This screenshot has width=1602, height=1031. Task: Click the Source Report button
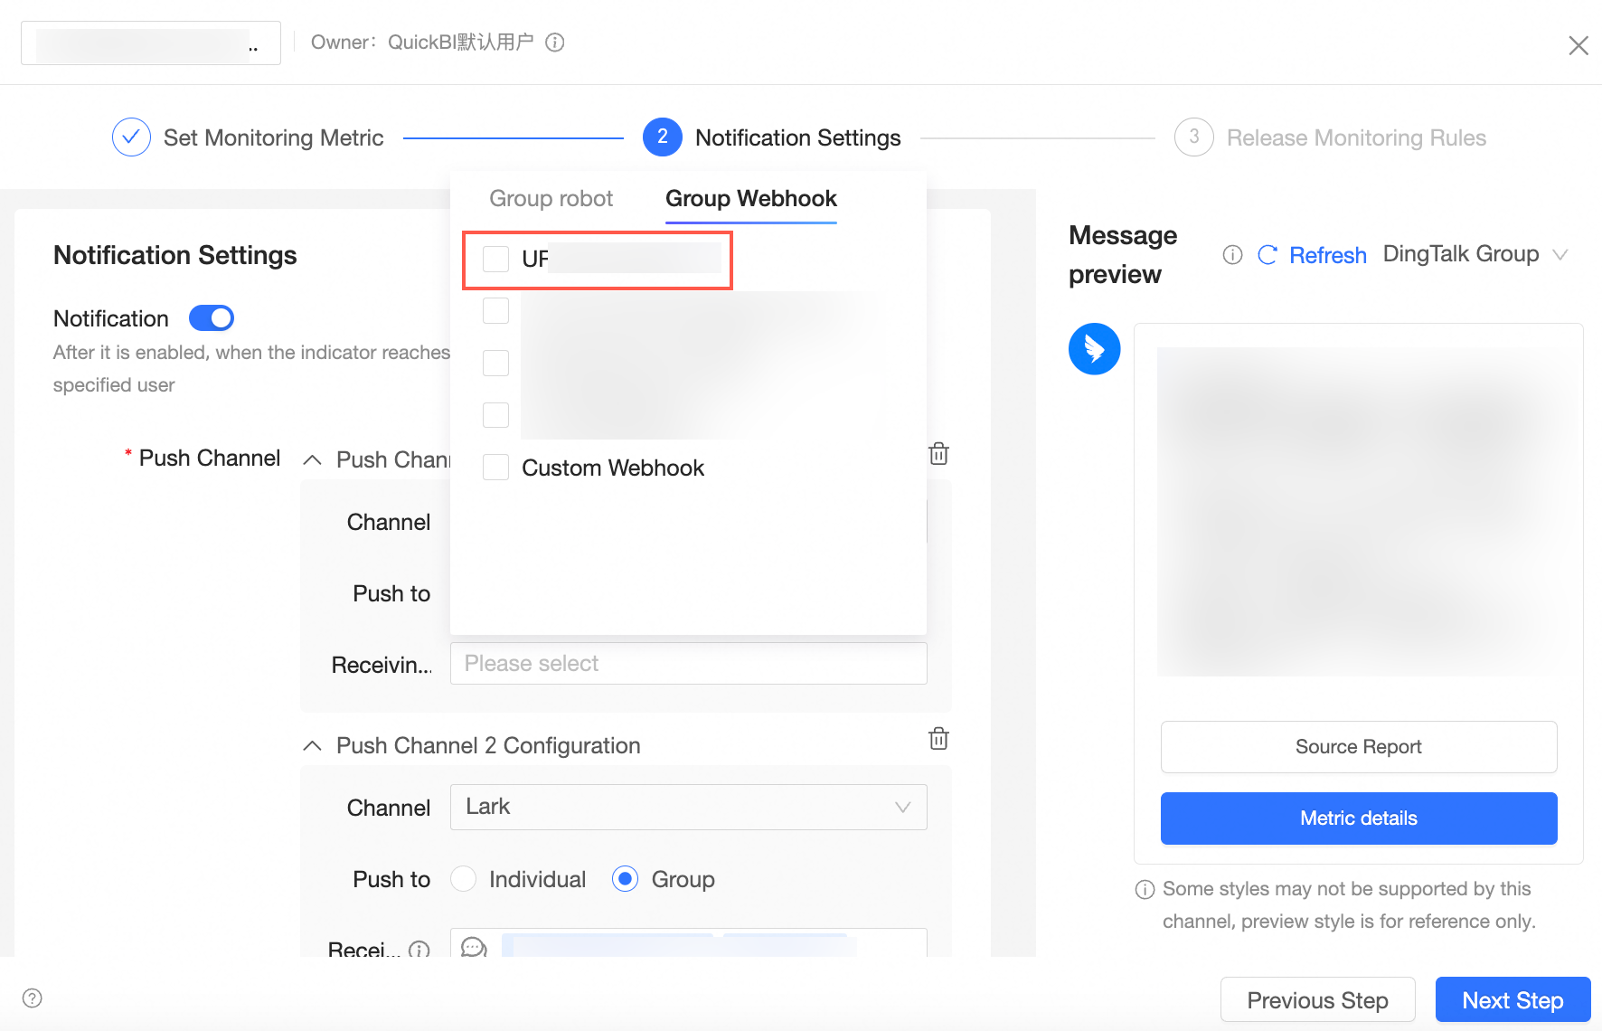click(x=1359, y=747)
